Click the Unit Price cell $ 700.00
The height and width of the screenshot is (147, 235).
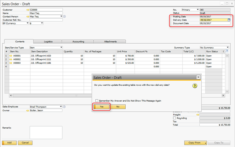[x=125, y=56]
